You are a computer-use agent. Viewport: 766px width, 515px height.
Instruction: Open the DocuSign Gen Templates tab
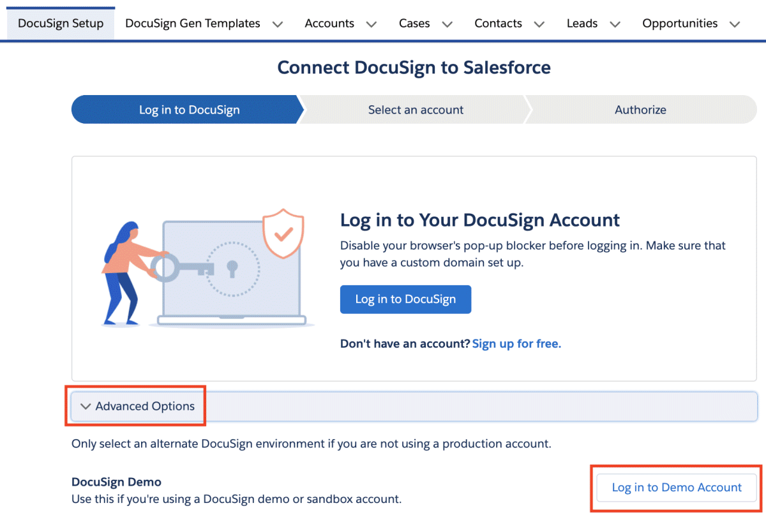pyautogui.click(x=193, y=24)
